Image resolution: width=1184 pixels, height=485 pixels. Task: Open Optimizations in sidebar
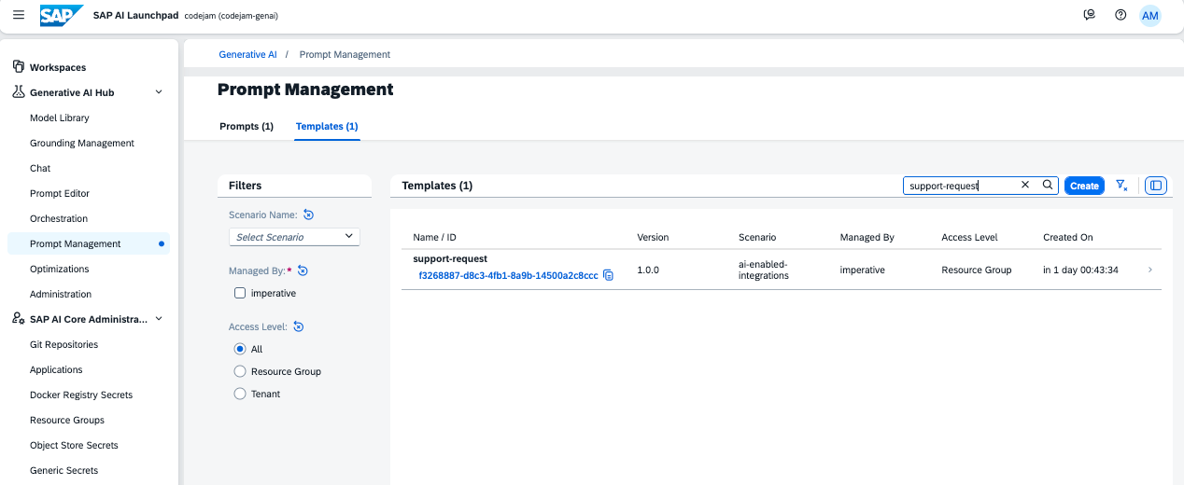tap(60, 269)
